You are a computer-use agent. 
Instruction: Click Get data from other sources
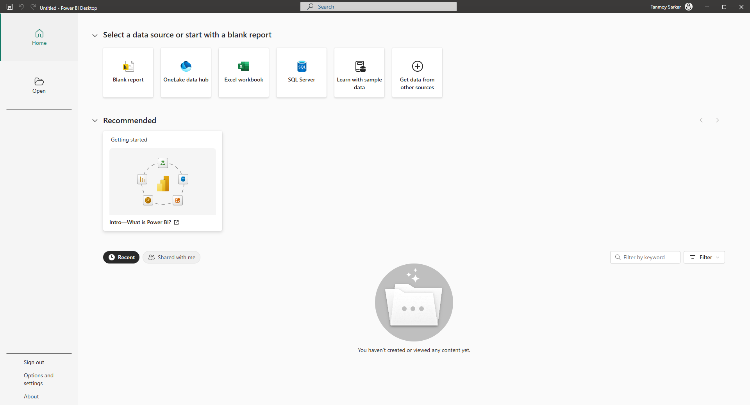pyautogui.click(x=417, y=73)
